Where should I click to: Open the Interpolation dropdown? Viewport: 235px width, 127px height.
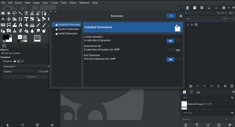tap(26, 66)
